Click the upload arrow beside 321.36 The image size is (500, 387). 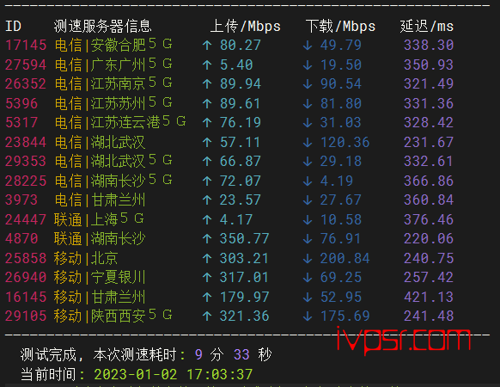pyautogui.click(x=207, y=316)
